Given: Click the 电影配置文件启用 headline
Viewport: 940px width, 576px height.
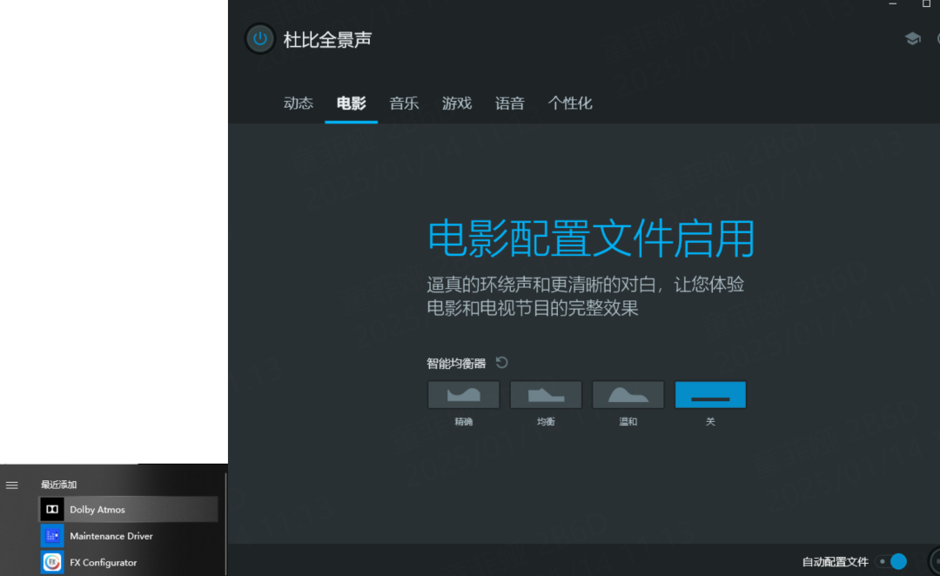Looking at the screenshot, I should click(x=590, y=238).
